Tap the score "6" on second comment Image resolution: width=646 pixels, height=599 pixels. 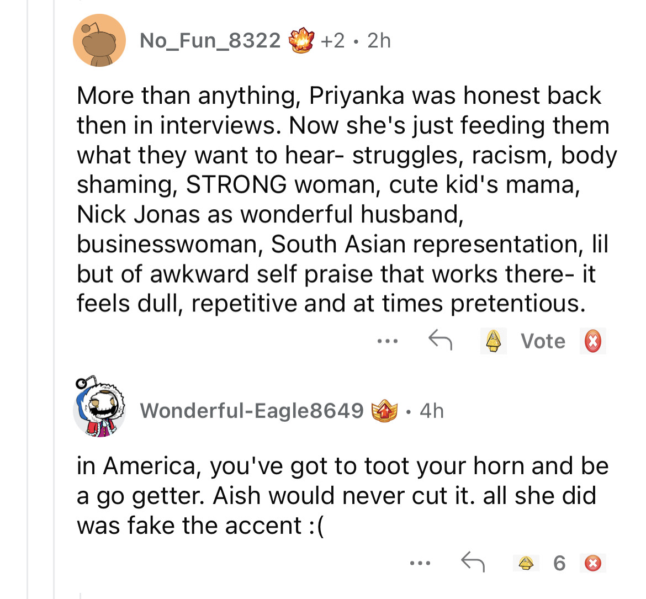[559, 563]
